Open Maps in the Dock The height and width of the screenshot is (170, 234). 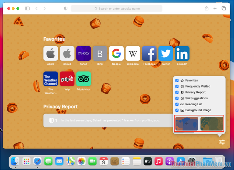click(x=71, y=161)
